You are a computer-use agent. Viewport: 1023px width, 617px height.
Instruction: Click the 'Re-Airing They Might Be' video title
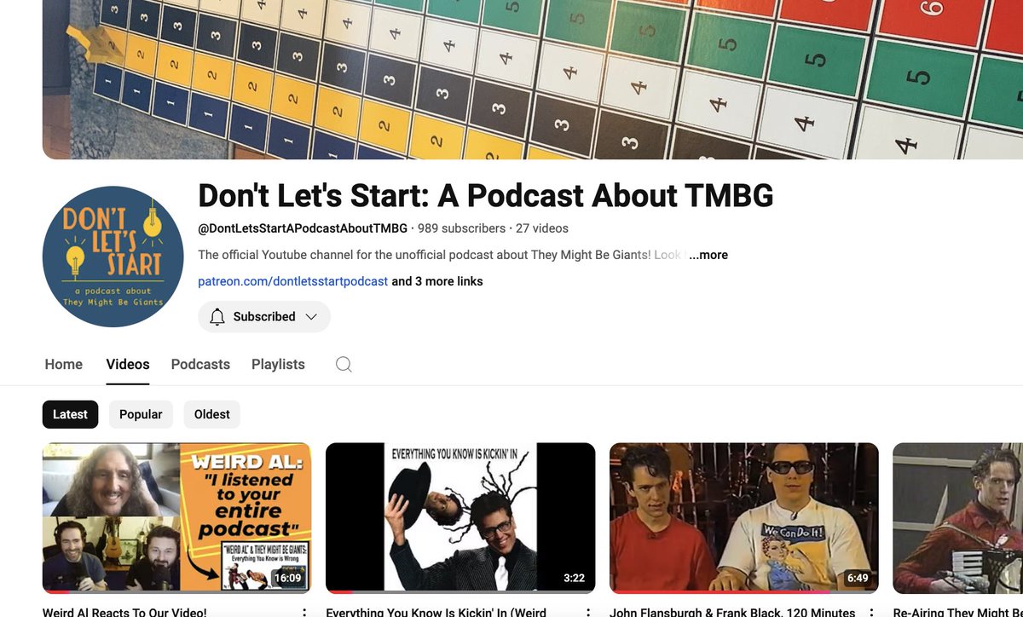tap(957, 612)
